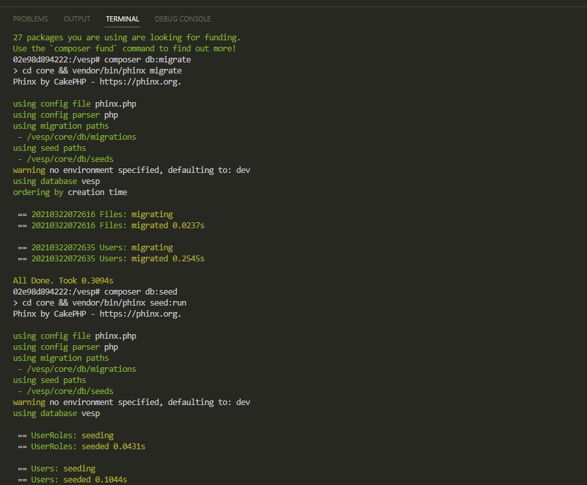
Task: Switch to the PROBLEMS tab
Action: point(31,19)
